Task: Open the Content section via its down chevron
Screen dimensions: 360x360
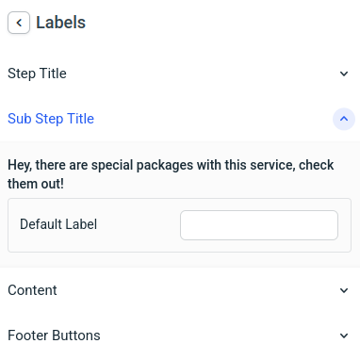Action: [x=344, y=290]
